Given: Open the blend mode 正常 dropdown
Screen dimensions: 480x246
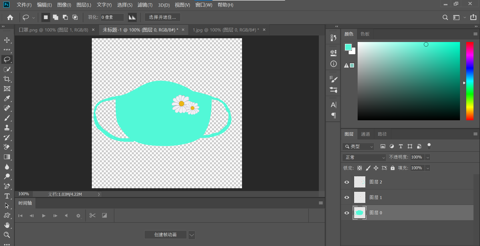Looking at the screenshot, I should (x=364, y=157).
